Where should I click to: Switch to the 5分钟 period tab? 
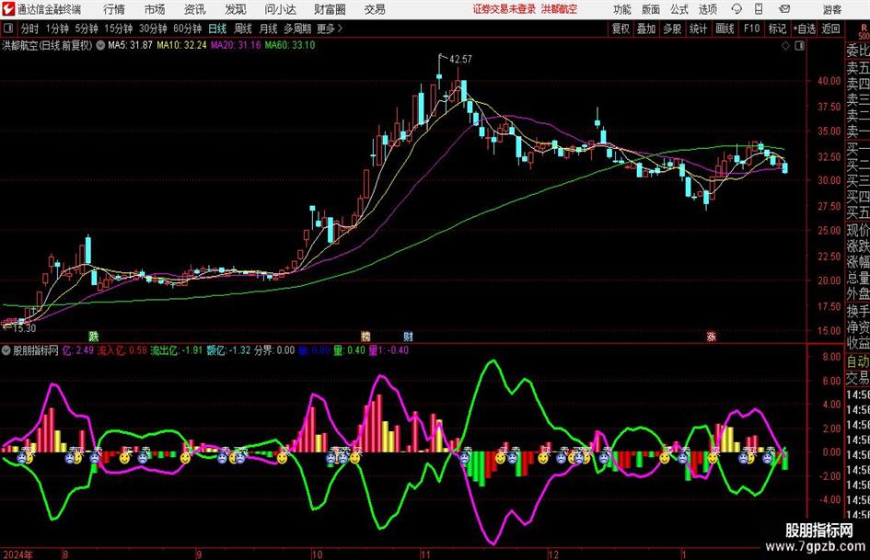pyautogui.click(x=86, y=29)
